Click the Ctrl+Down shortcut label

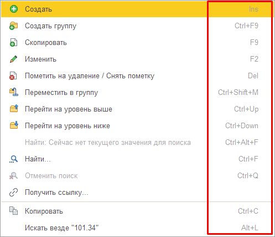242,125
